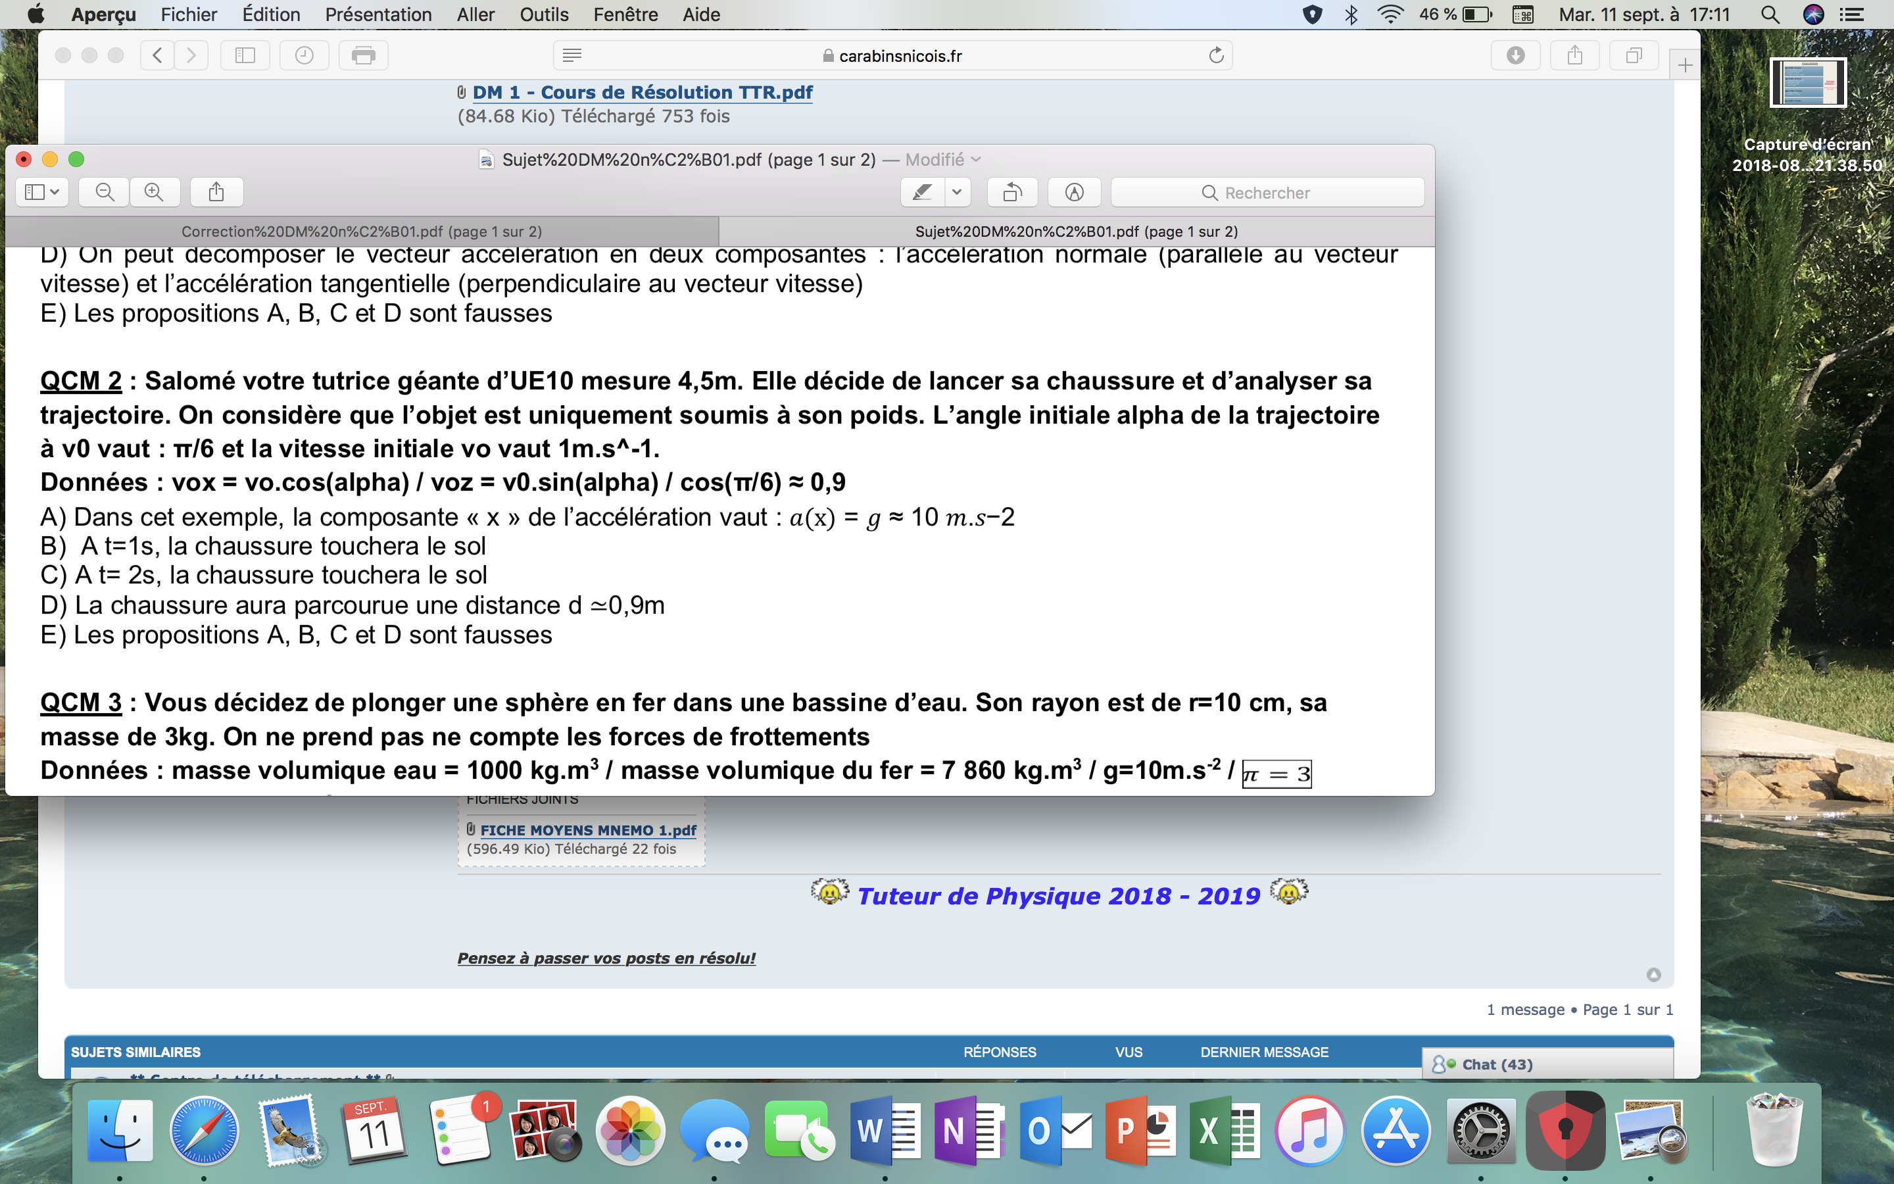Open the Chat (43) panel
The height and width of the screenshot is (1184, 1894).
pos(1496,1064)
